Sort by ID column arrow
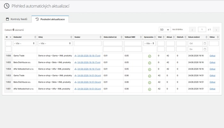 pyautogui.click(x=10, y=37)
